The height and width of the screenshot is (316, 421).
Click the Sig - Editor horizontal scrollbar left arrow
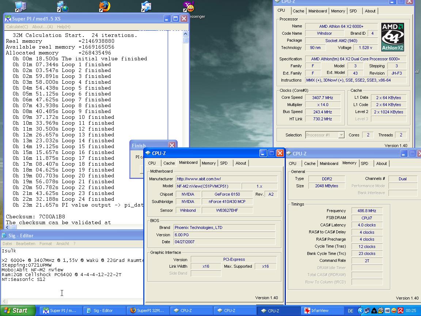[4, 301]
